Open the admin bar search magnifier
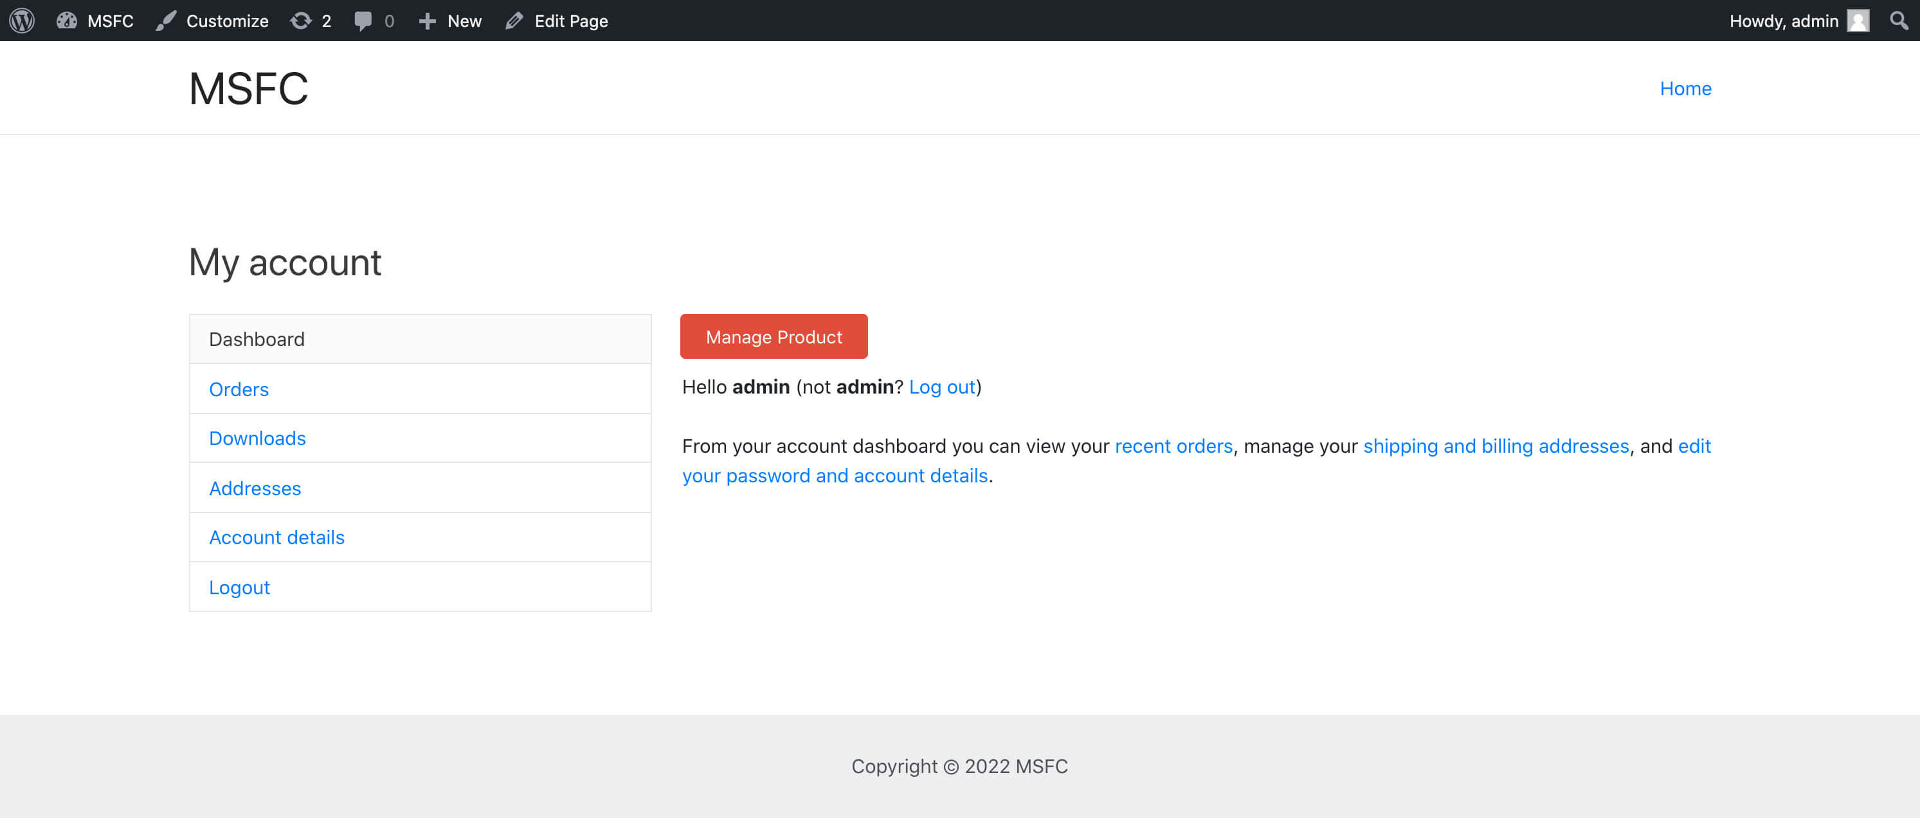 pos(1898,20)
